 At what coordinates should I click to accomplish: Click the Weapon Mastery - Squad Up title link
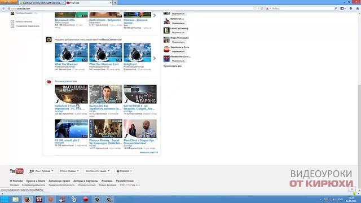(x=105, y=142)
